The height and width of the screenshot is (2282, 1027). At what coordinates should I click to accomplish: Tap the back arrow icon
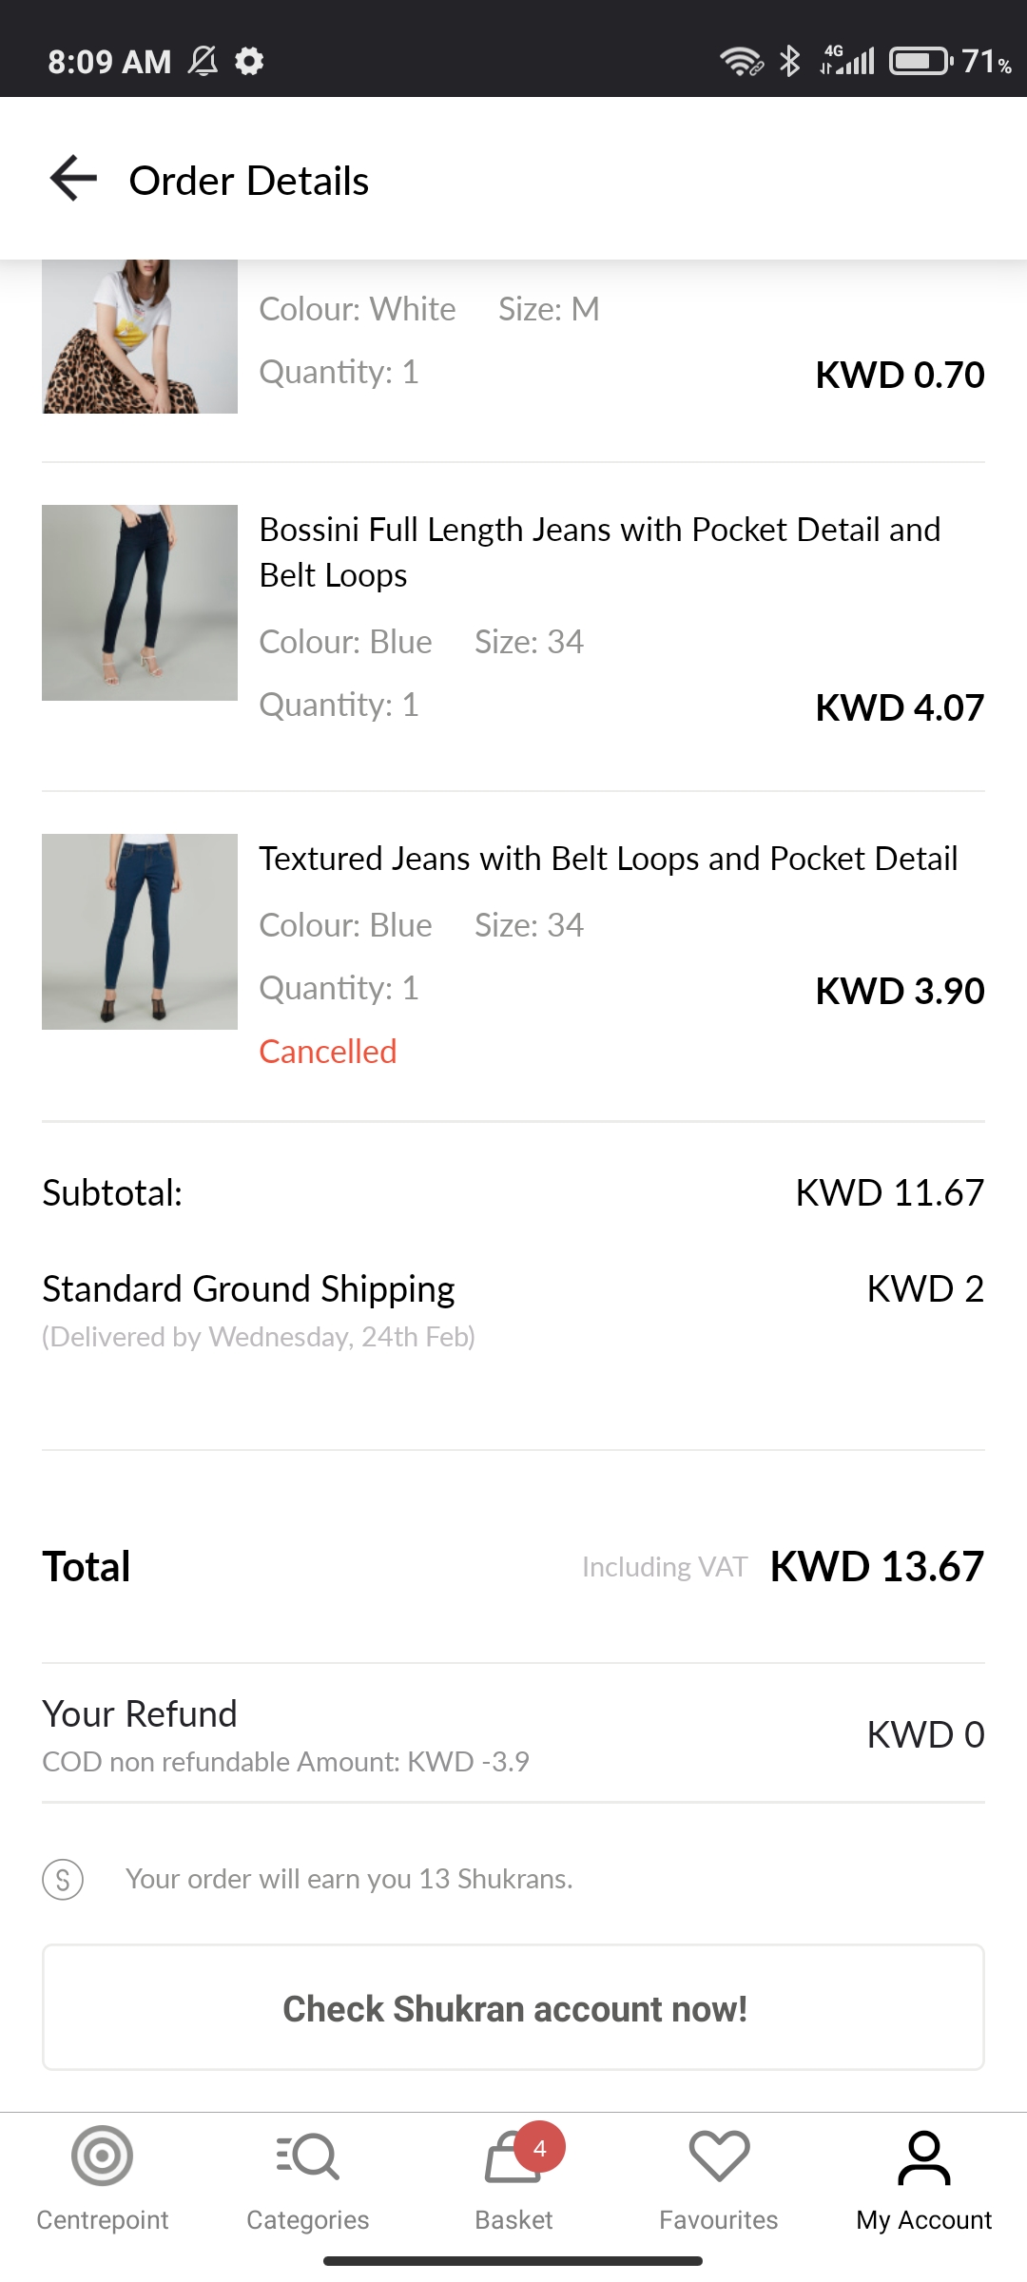click(x=73, y=179)
